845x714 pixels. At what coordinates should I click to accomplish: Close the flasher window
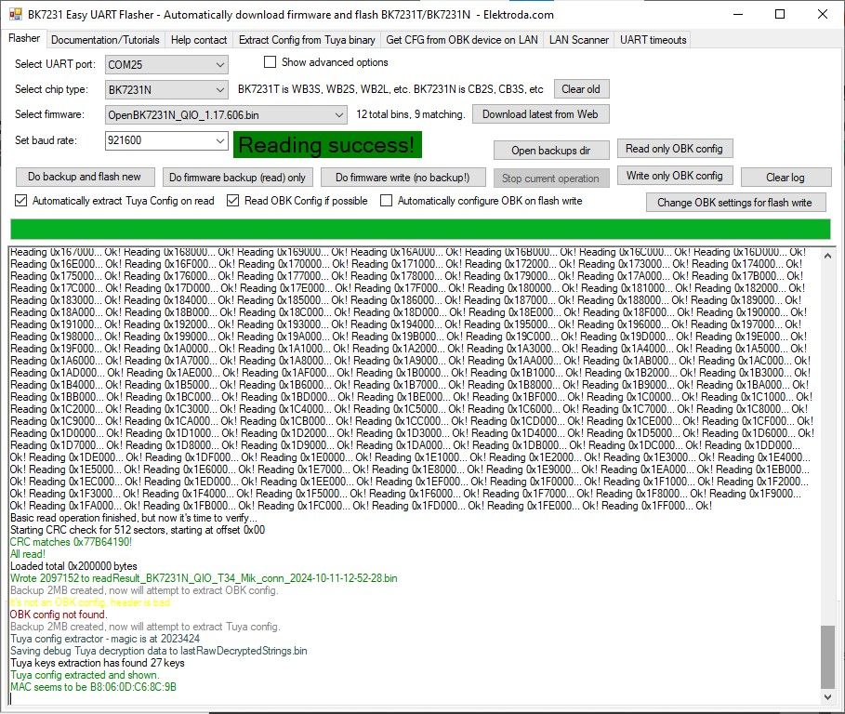tap(823, 15)
